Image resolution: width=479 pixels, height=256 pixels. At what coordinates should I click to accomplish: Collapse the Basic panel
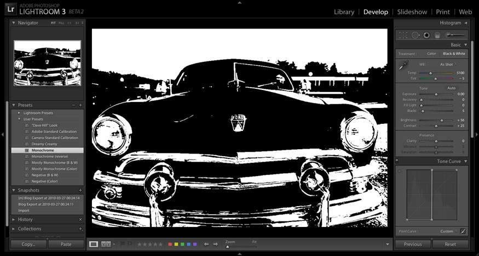(465, 44)
